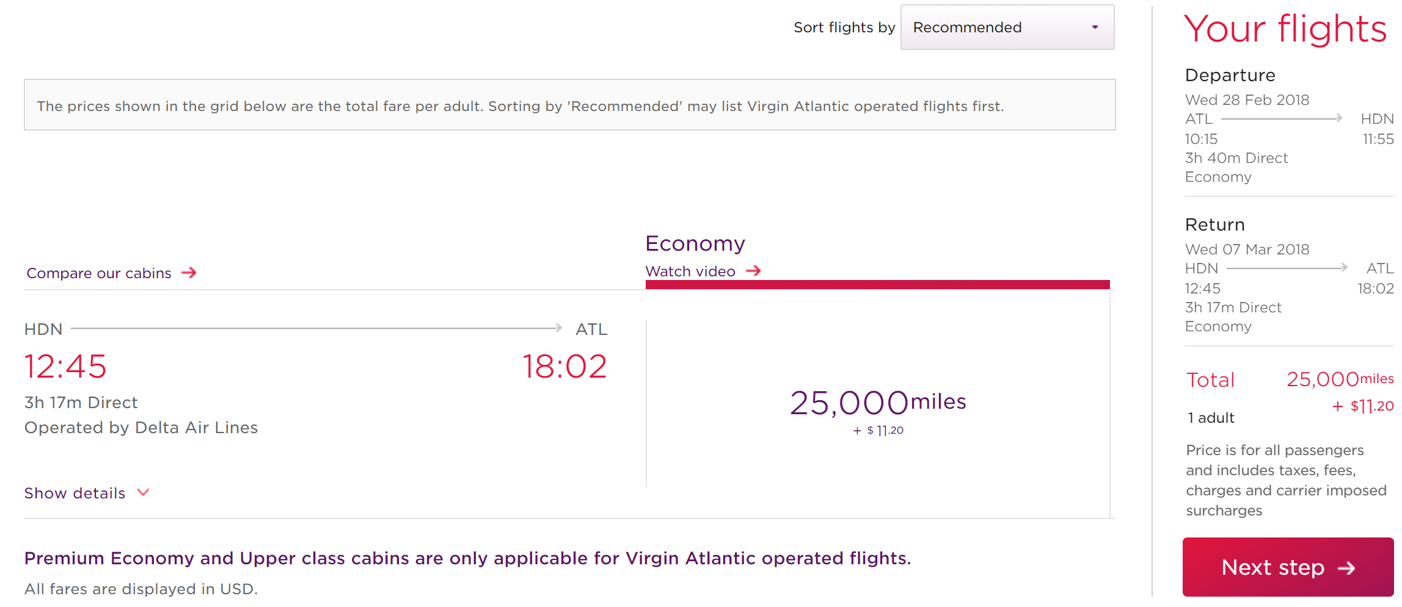This screenshot has height=607, width=1402.
Task: Open the Sort flights by dropdown
Action: click(x=1007, y=27)
